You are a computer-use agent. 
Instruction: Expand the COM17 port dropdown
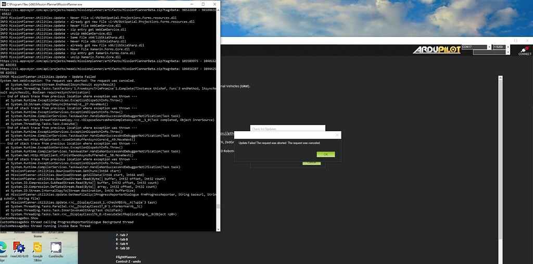pyautogui.click(x=489, y=47)
